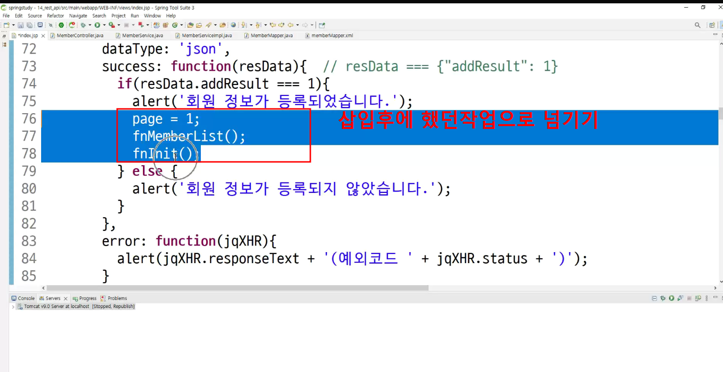Click the Next Annotation icon
723x372 pixels.
[244, 25]
